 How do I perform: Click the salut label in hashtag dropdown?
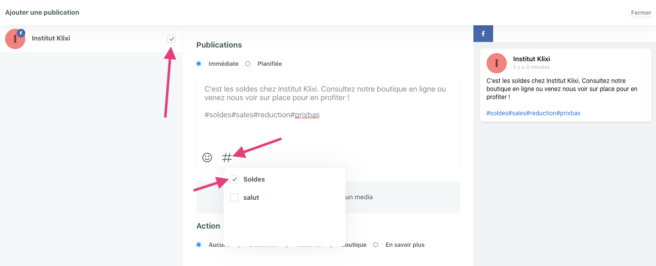[x=251, y=197]
